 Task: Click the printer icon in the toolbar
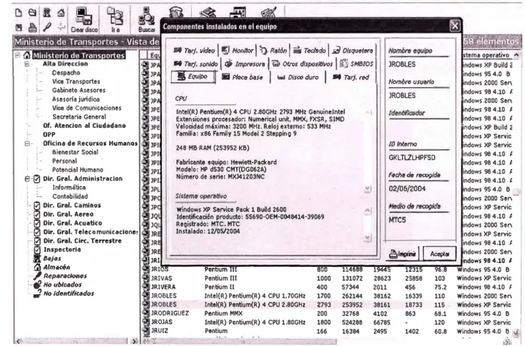33,27
